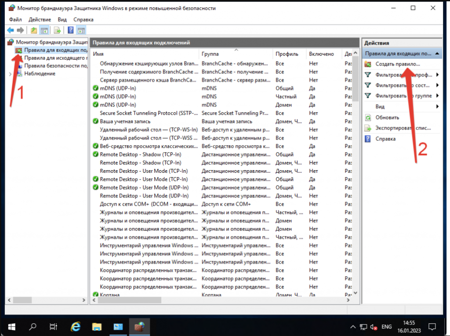Collapse the Правила для входящих actions section
Screen dimensions: 450x336
click(x=437, y=53)
